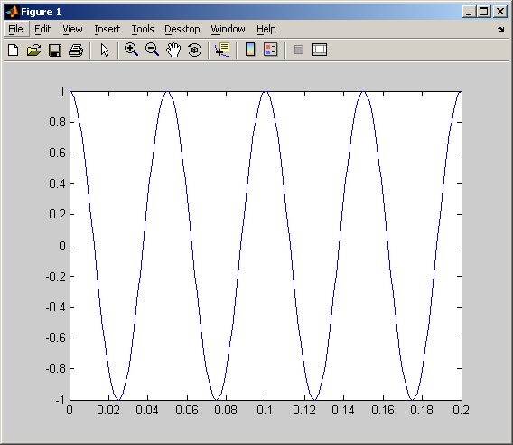Click the dock figure arrow in the menu bar
The width and height of the screenshot is (513, 445).
[501, 29]
